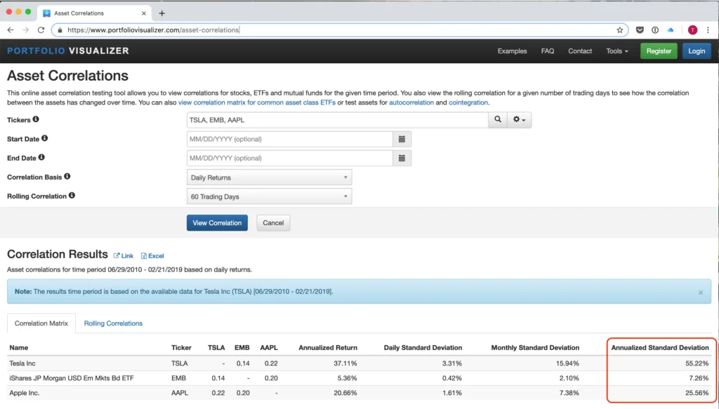
Task: Close the Asset Correlations browser tab
Action: (x=143, y=13)
